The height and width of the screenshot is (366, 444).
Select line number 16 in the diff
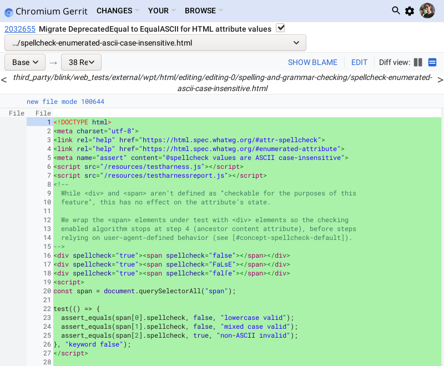[x=47, y=255]
